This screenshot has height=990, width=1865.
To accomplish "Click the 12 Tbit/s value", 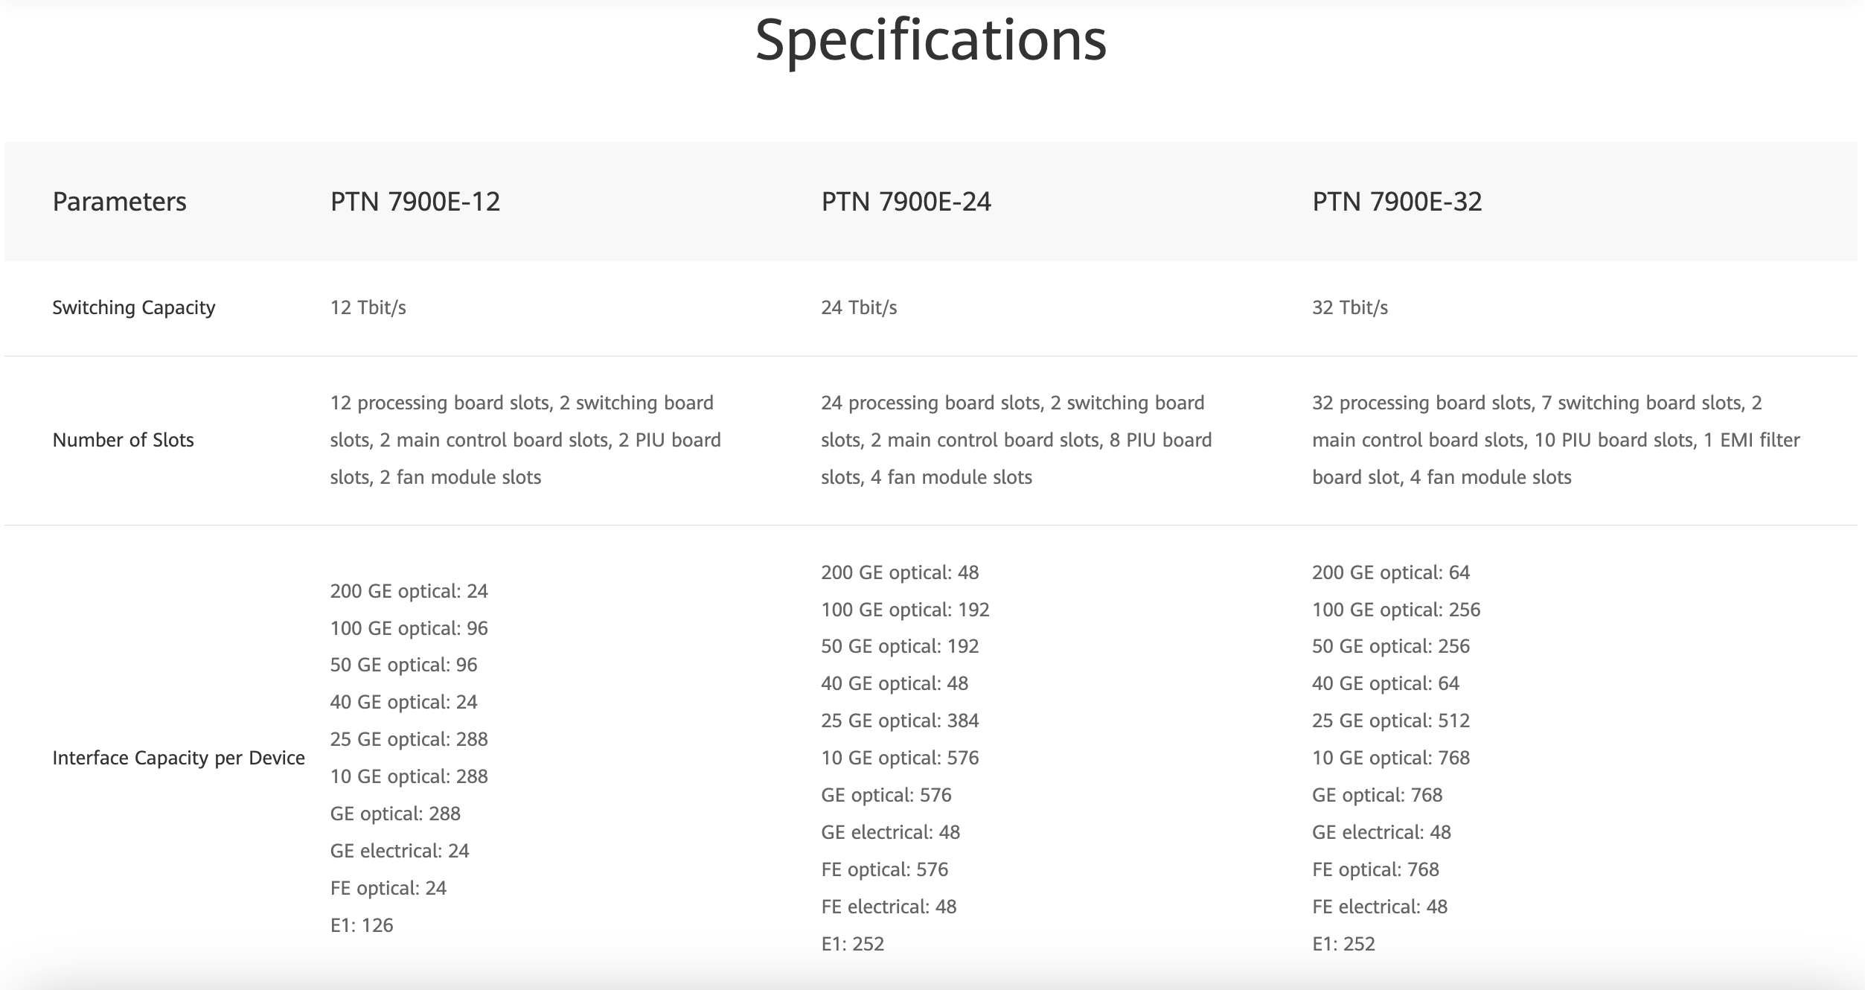I will pyautogui.click(x=368, y=307).
